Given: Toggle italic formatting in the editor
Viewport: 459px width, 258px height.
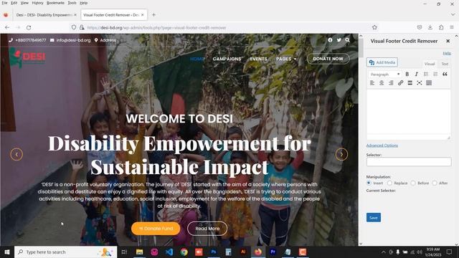Looking at the screenshot, I should [416, 75].
